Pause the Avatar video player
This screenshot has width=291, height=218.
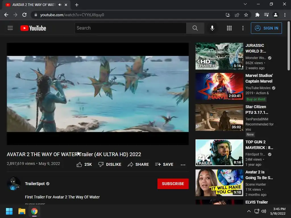point(98,94)
